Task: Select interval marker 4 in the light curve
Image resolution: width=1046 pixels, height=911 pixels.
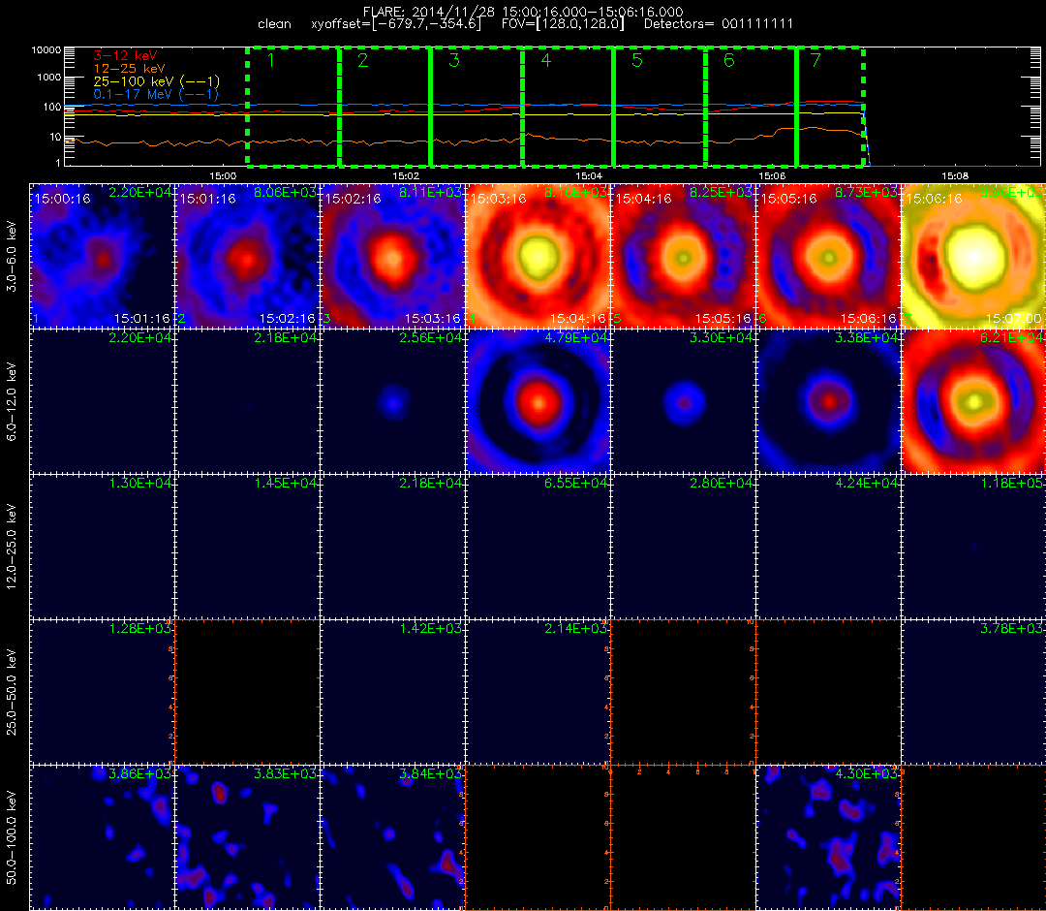Action: coord(545,61)
